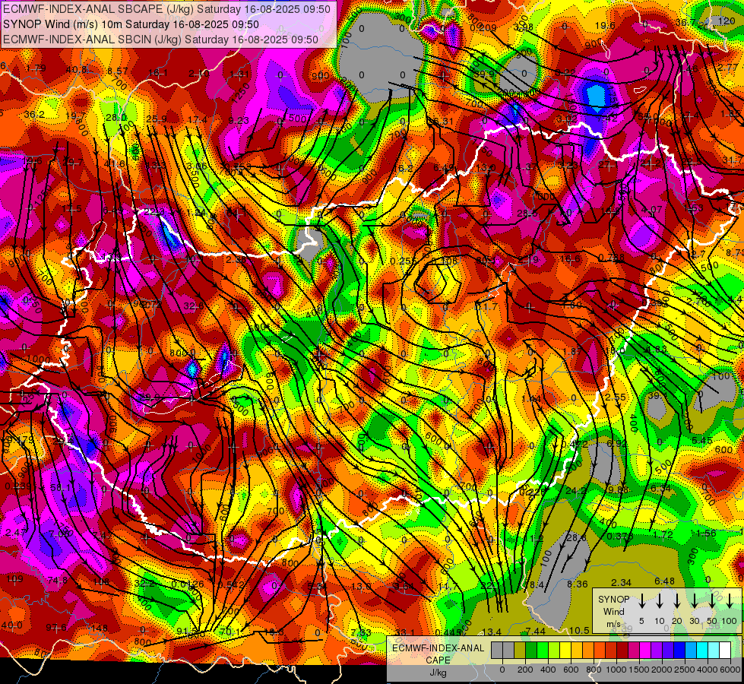This screenshot has height=684, width=744.
Task: Click the CAPE label in the legend
Action: click(x=438, y=660)
